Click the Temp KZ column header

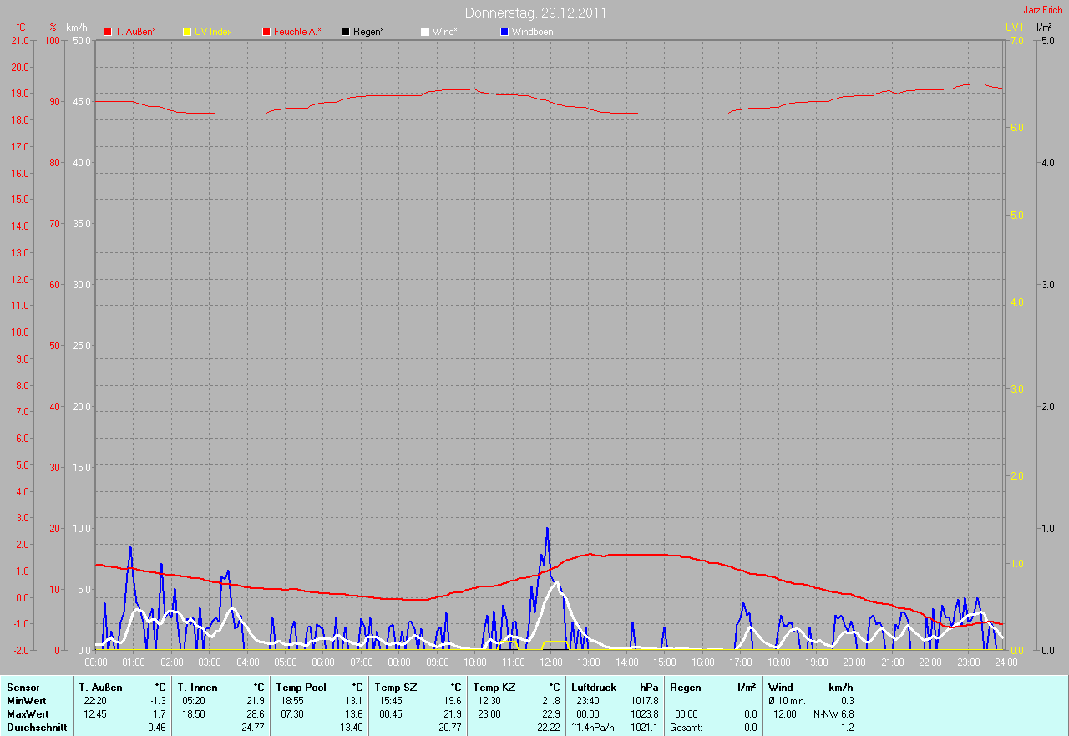(494, 687)
